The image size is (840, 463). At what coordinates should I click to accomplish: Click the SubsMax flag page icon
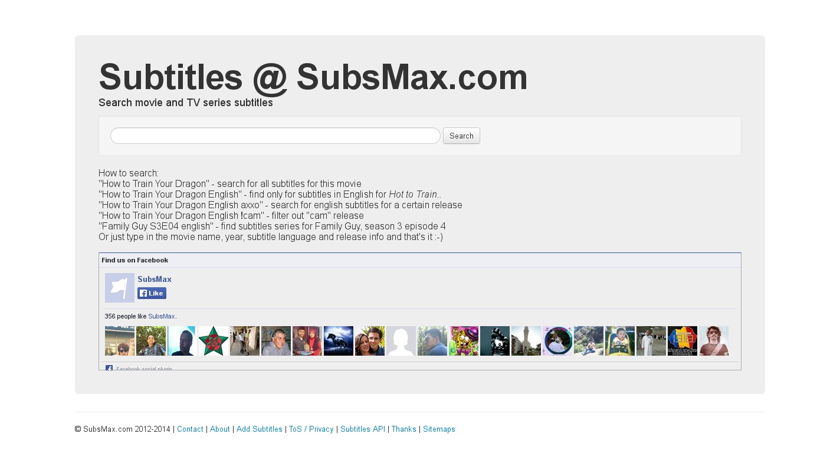[x=120, y=288]
